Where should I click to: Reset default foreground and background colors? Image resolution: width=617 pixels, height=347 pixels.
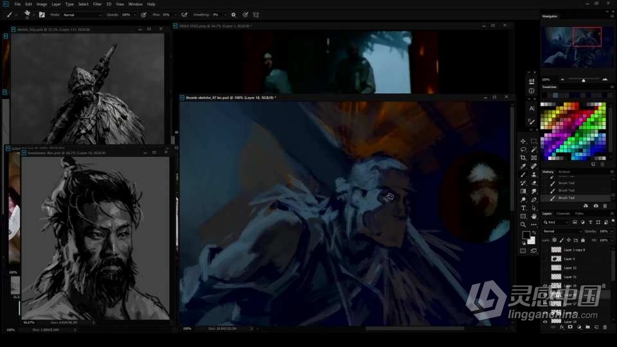pyautogui.click(x=524, y=243)
